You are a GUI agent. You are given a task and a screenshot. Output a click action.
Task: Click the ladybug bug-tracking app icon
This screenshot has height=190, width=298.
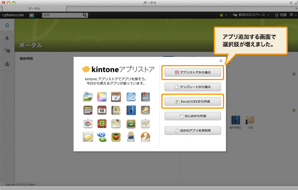[x=116, y=137]
